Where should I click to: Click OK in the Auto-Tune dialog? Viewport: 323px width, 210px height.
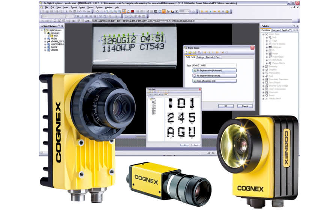tap(226, 106)
